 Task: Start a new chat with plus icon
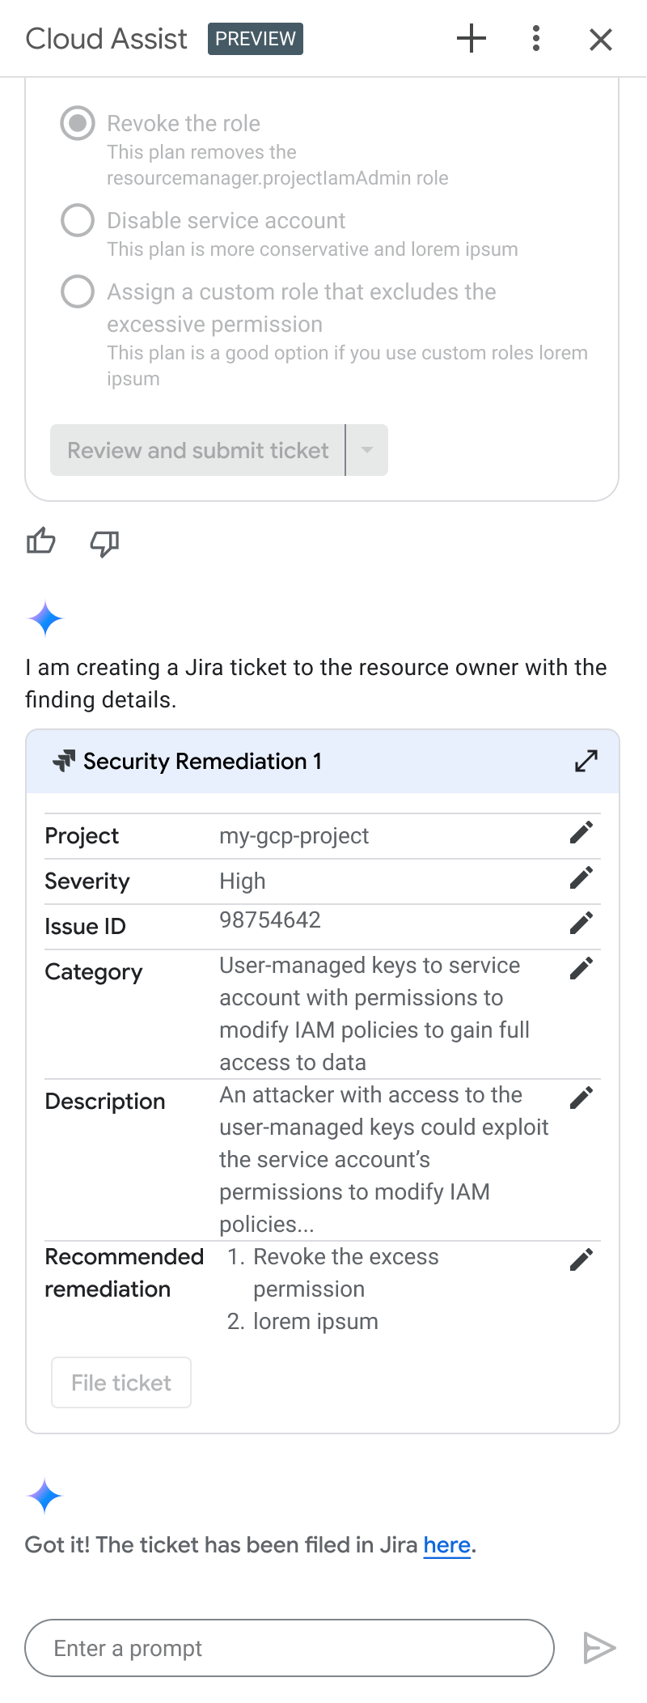tap(472, 38)
